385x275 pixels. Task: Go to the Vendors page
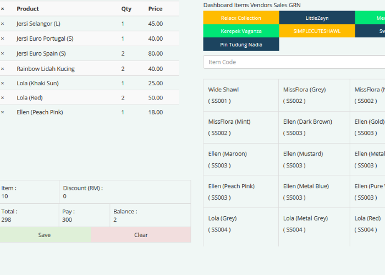click(261, 5)
